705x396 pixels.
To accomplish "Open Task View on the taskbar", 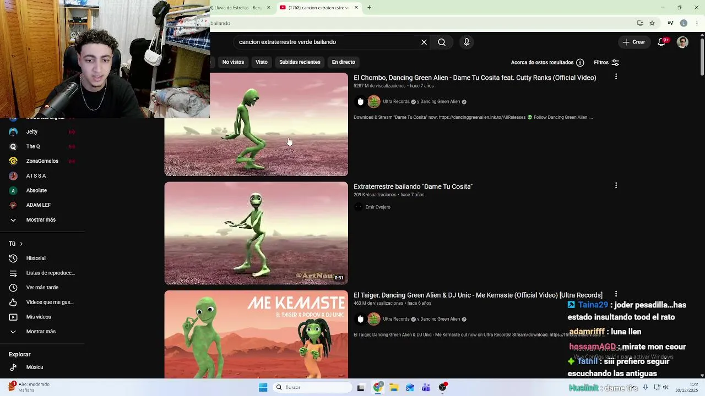I will 361,387.
